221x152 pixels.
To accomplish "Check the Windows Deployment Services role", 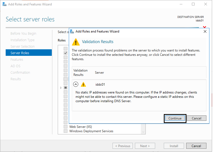I will (x=66, y=131).
